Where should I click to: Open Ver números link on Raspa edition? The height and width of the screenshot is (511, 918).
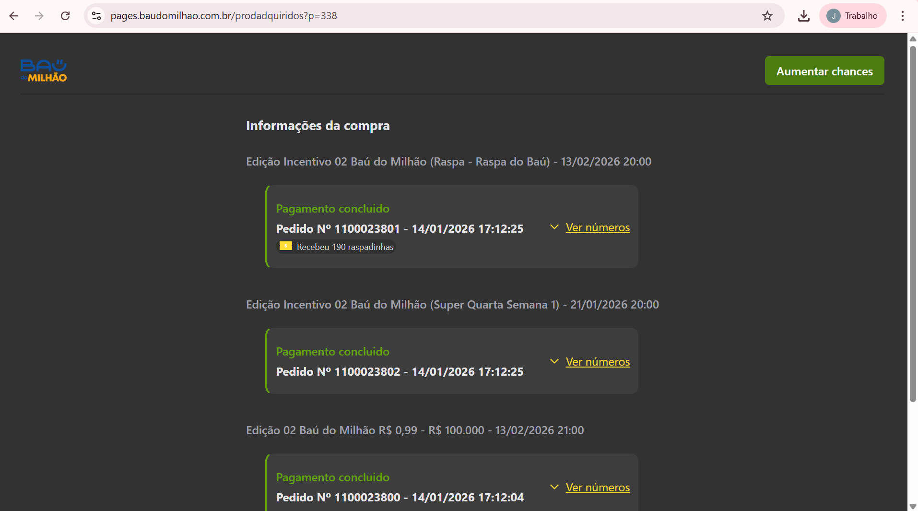click(597, 227)
